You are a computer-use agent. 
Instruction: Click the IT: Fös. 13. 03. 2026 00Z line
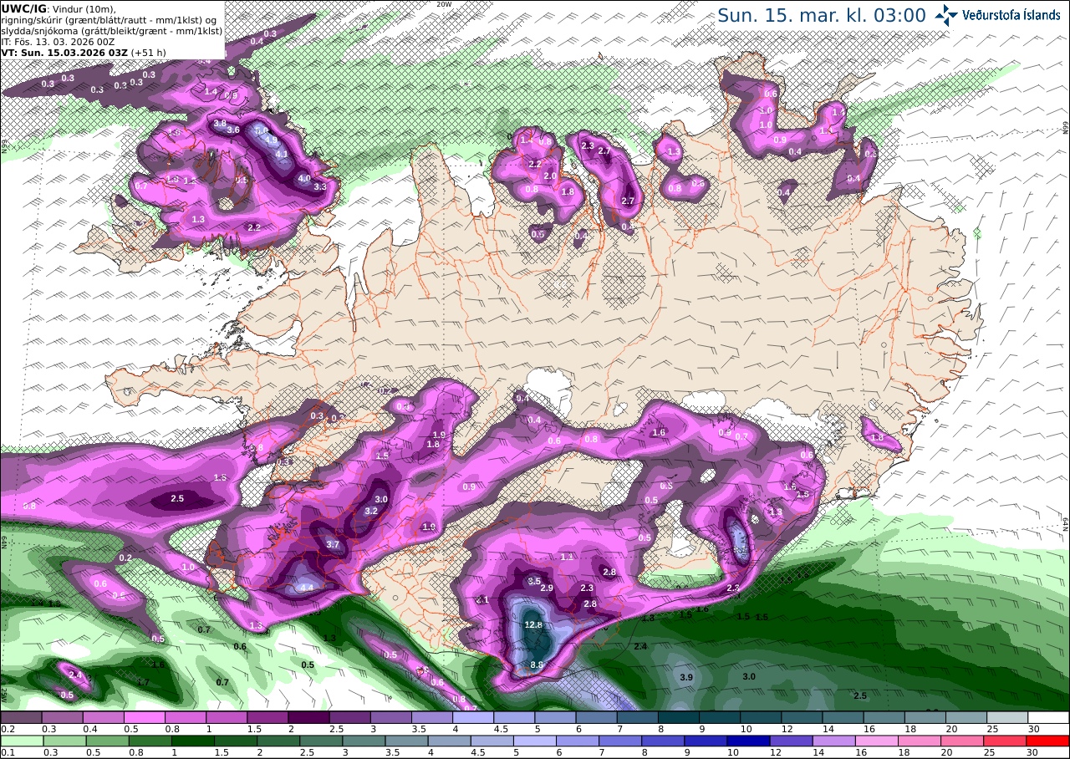point(59,41)
